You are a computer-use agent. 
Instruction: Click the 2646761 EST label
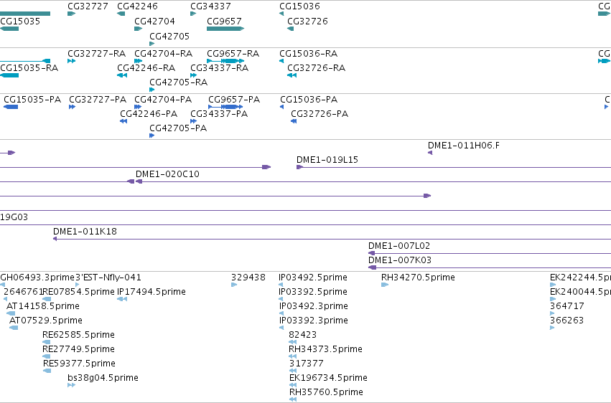click(x=22, y=291)
